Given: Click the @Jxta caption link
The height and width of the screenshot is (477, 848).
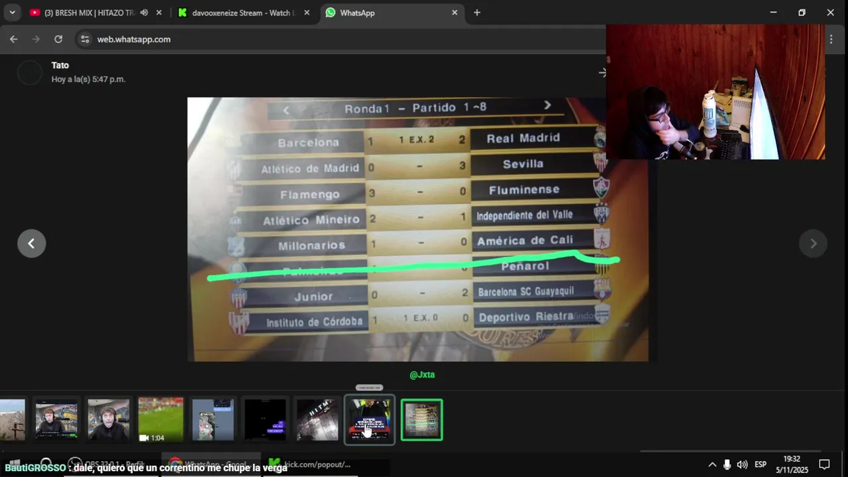Looking at the screenshot, I should 422,375.
